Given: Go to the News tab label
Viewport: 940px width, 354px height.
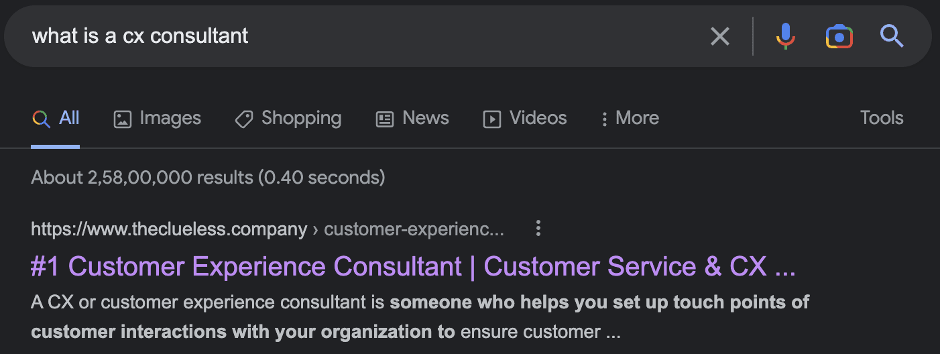Looking at the screenshot, I should coord(426,119).
